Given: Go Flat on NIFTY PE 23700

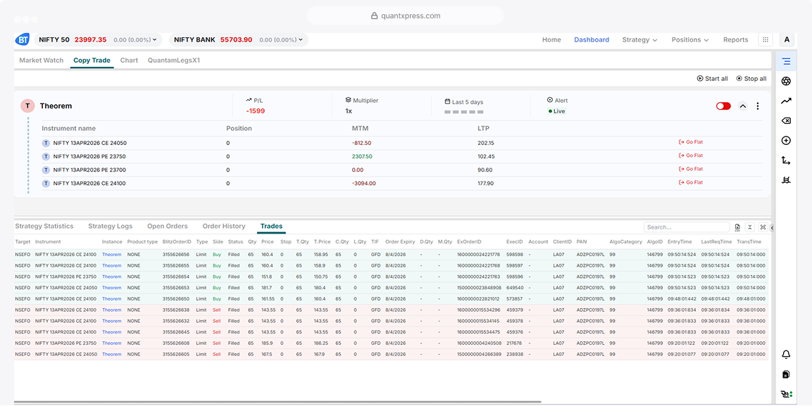Looking at the screenshot, I should tap(691, 169).
